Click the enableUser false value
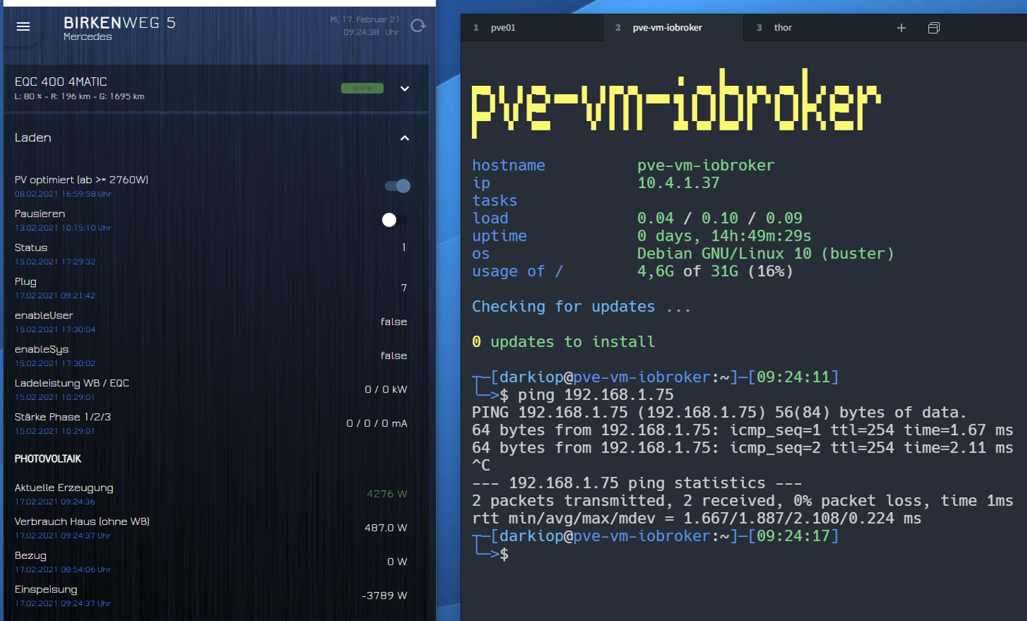This screenshot has height=621, width=1027. 393,322
